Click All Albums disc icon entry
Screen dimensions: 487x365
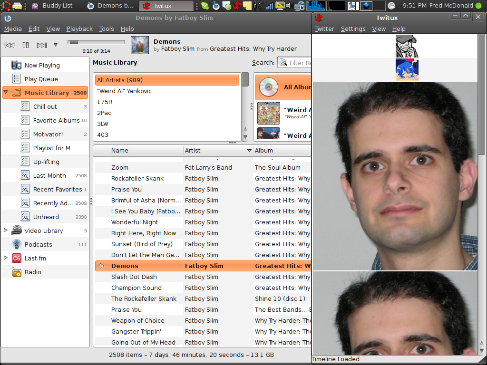tap(268, 87)
